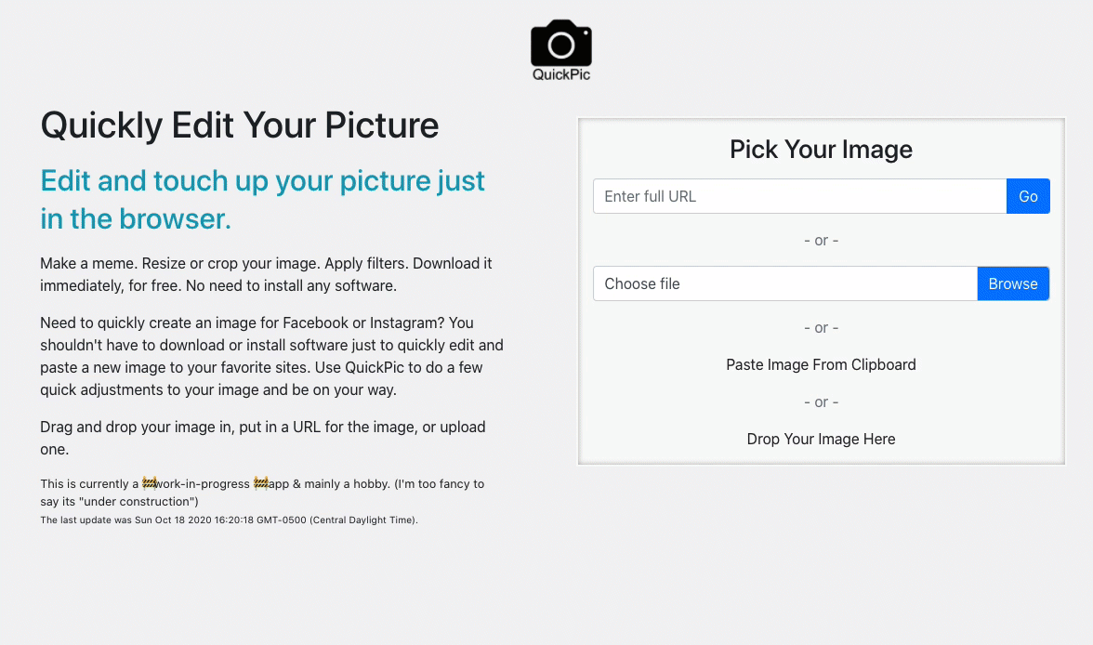Click the teal "Edit and touch up" subtitle

[262, 200]
